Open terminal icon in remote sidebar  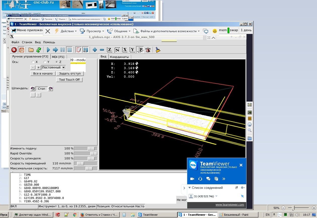pos(250,112)
